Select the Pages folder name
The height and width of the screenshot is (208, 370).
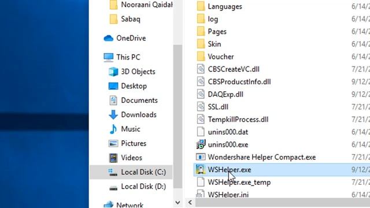tap(217, 32)
